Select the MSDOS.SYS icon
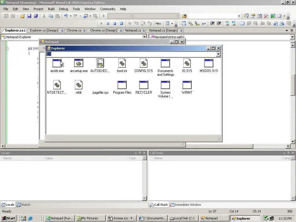Viewport: 296px width, 222px height. [209, 63]
